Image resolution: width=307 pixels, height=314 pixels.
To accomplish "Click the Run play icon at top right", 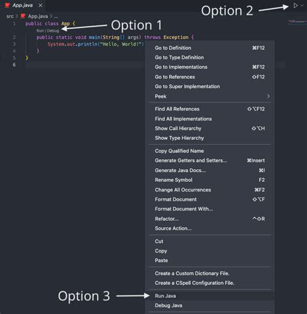I will click(295, 6).
